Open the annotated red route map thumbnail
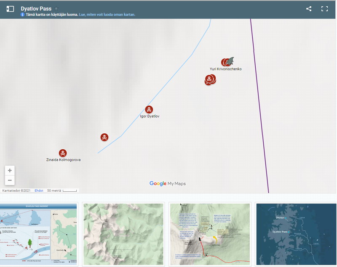 point(210,234)
